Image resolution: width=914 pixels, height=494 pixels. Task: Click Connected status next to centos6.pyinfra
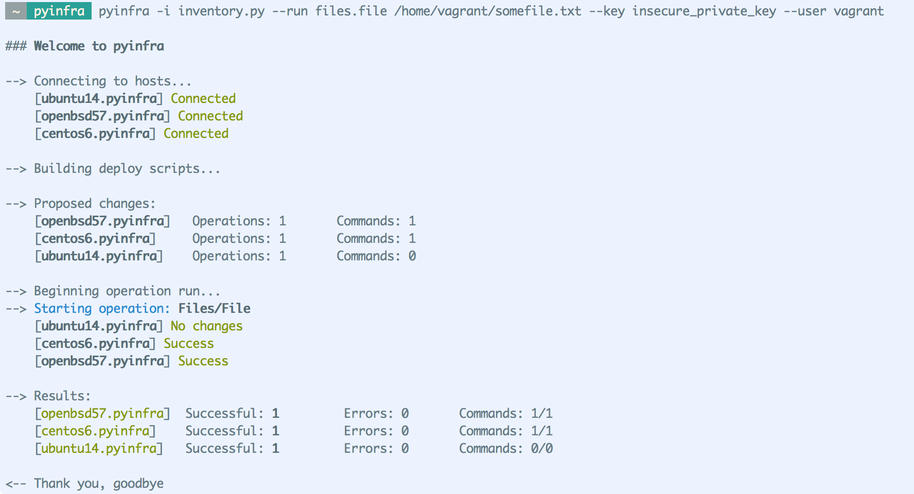pos(196,133)
